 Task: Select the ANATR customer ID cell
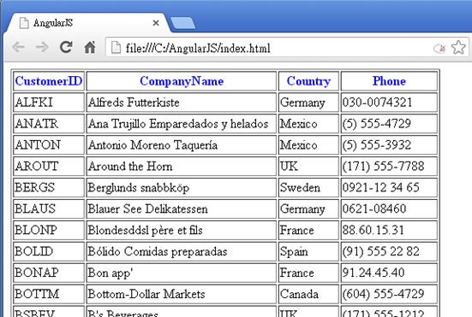click(49, 124)
